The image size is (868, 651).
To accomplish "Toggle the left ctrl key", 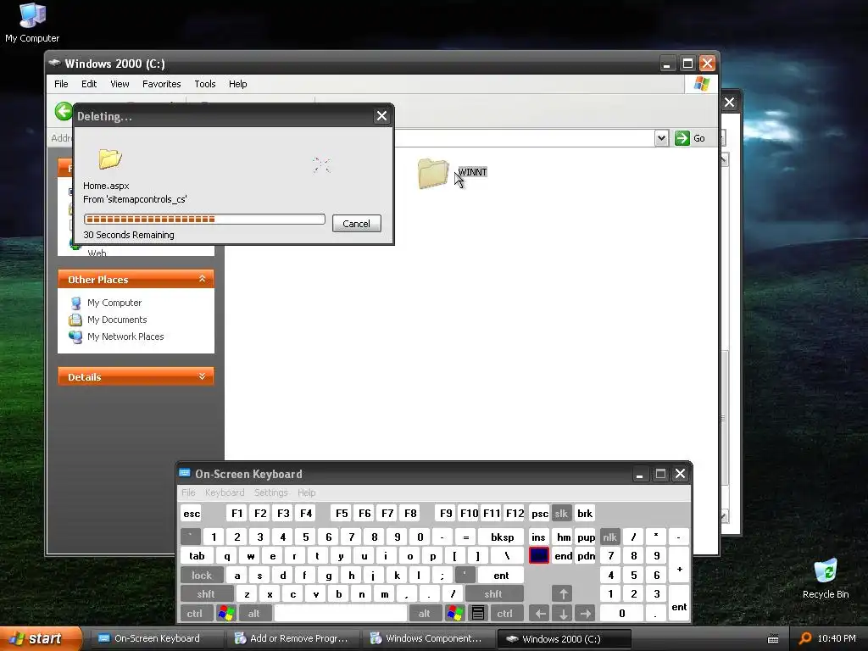I will (x=195, y=614).
